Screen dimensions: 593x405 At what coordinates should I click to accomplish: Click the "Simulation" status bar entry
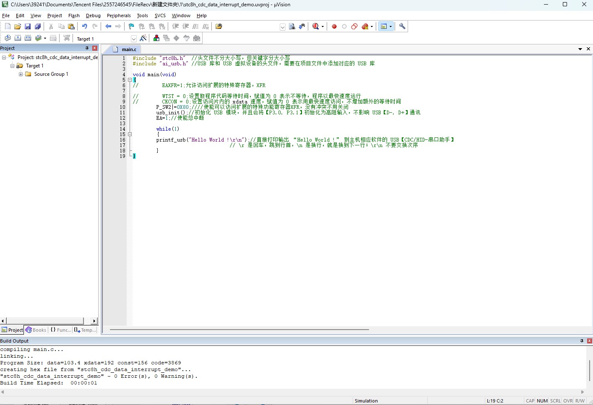point(366,401)
